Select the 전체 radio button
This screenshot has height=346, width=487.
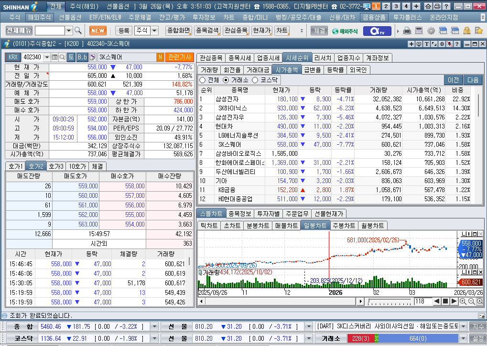tap(203, 80)
